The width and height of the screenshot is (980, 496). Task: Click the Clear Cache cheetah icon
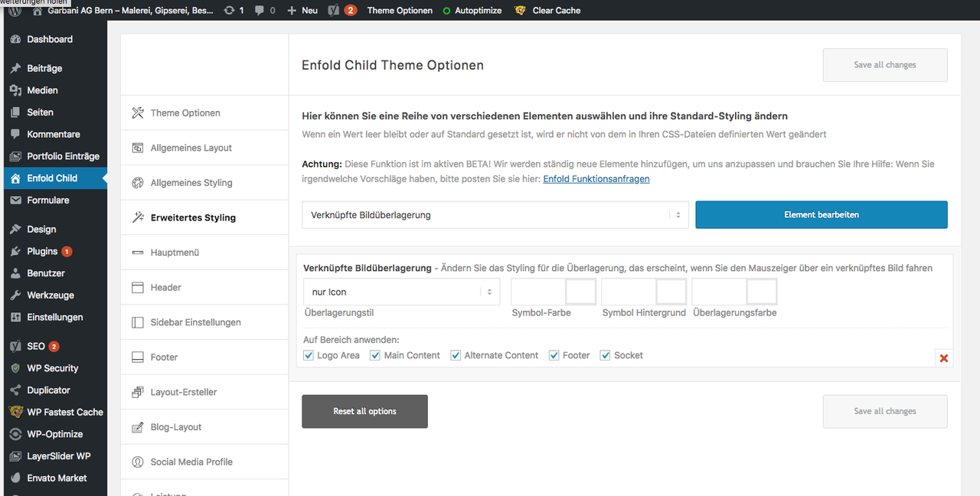click(520, 11)
